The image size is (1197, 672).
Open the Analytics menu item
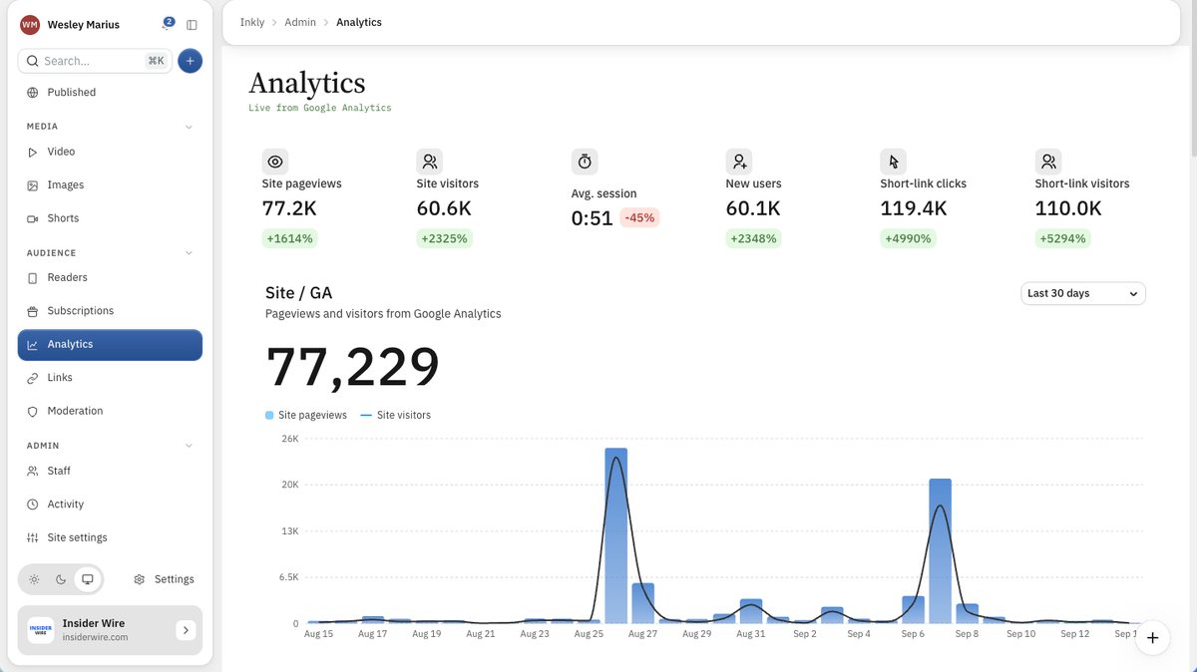[x=110, y=344]
